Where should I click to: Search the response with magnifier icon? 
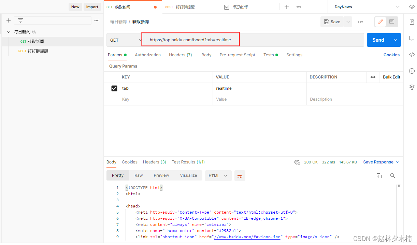pyautogui.click(x=393, y=176)
